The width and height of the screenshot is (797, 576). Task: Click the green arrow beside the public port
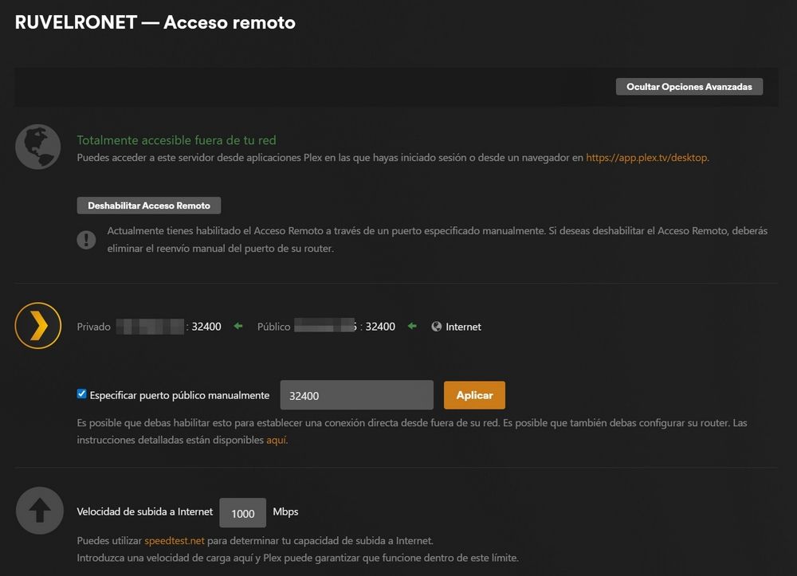(x=414, y=326)
